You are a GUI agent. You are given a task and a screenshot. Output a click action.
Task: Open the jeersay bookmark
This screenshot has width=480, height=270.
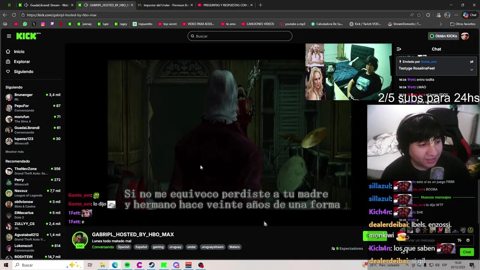click(x=84, y=24)
